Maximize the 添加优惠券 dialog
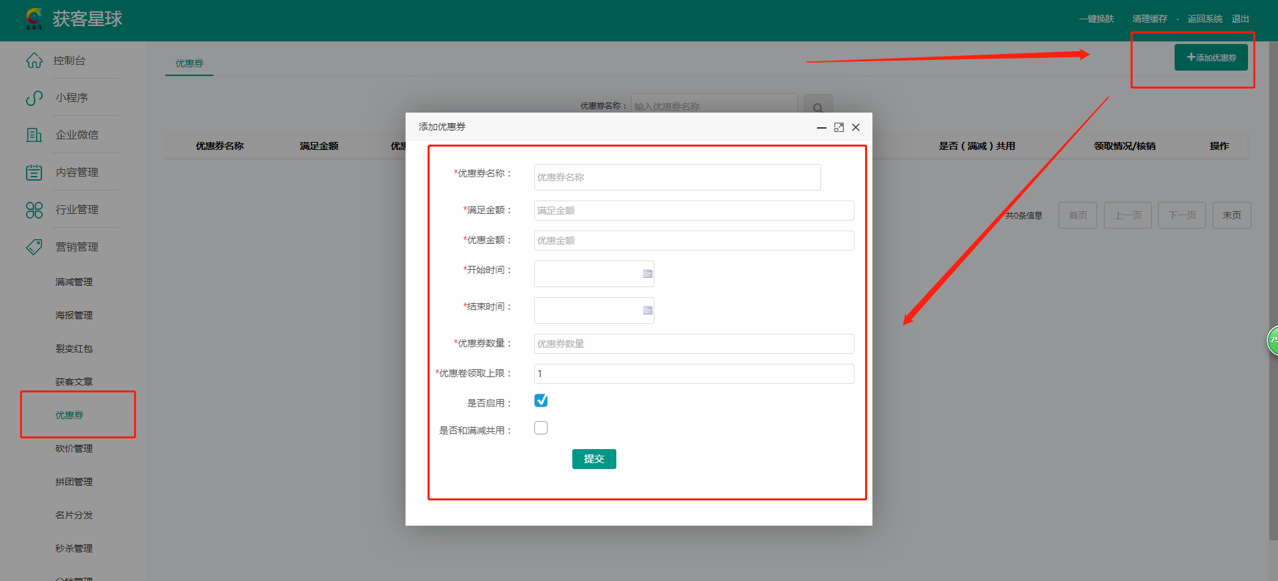The width and height of the screenshot is (1278, 581). point(839,127)
